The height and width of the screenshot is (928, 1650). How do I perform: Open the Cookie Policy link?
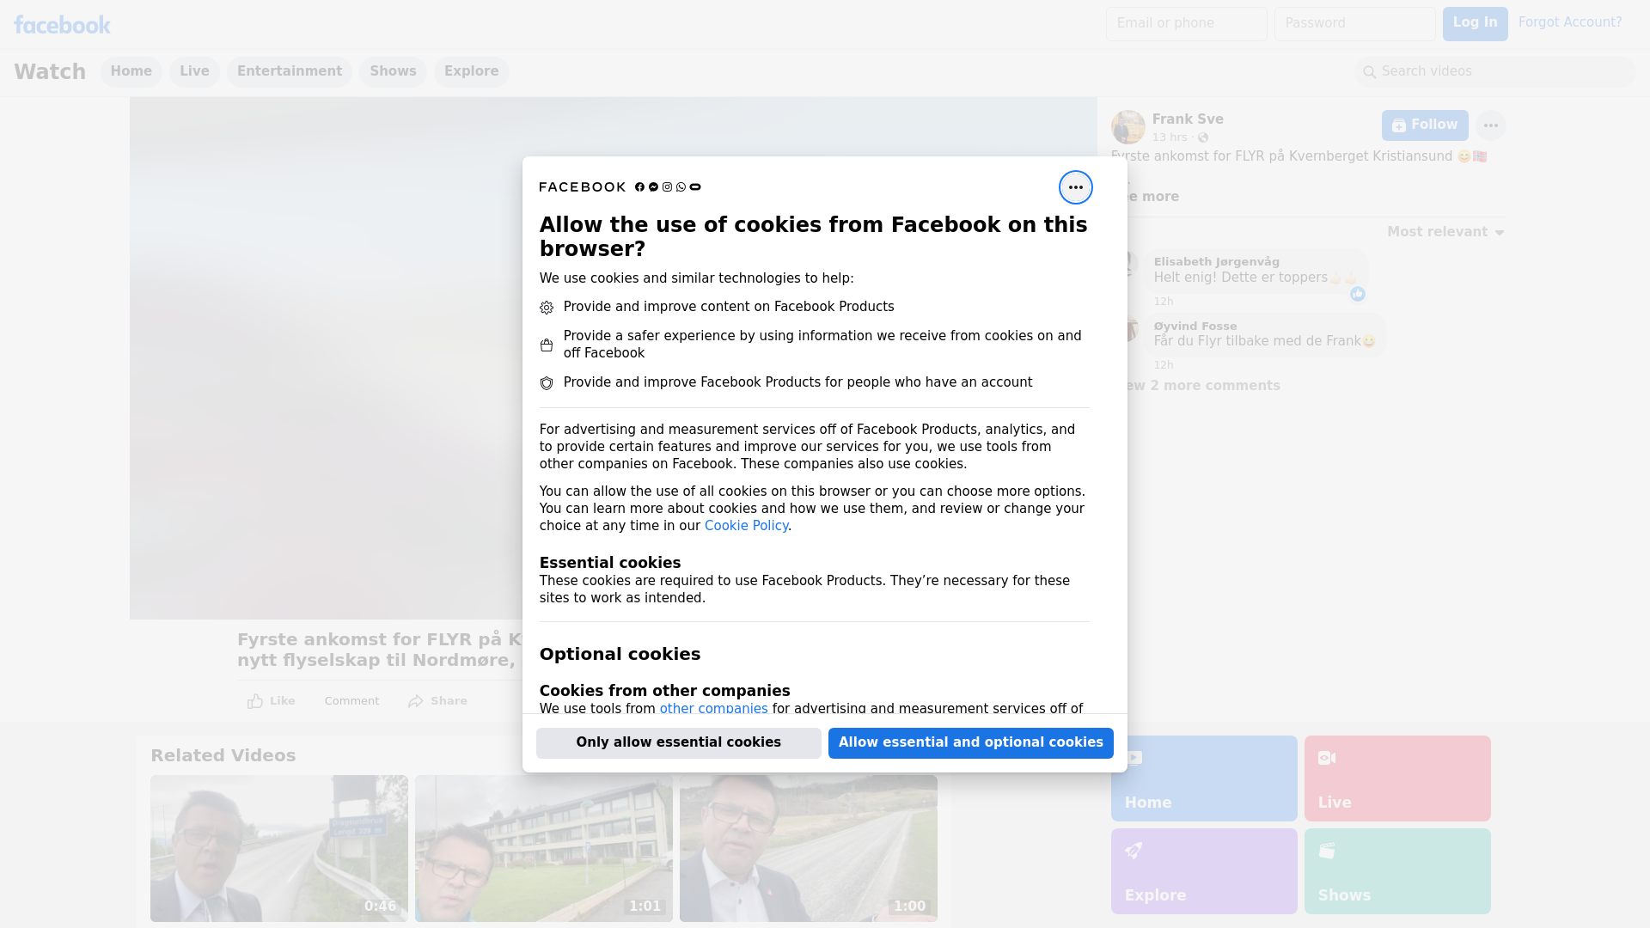pyautogui.click(x=746, y=526)
